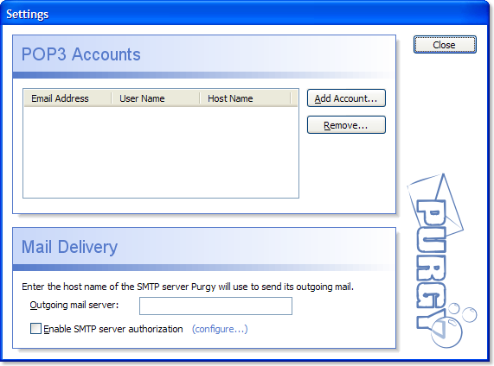
Task: Click the Remove... button
Action: coord(346,125)
